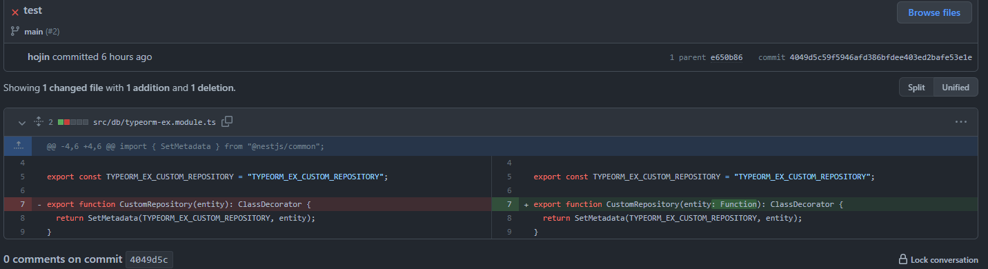This screenshot has width=988, height=269.
Task: Click the full commit hash 4049d5c59f5946afd386bfdee403ed2bafe53e1e
Action: pos(880,57)
